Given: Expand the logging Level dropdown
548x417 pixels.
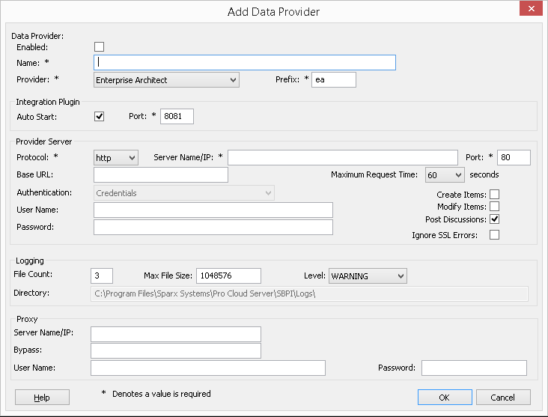Looking at the screenshot, I should click(368, 276).
